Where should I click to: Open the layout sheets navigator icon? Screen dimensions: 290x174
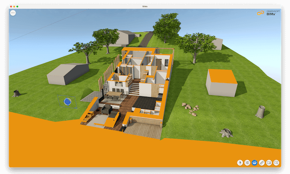(x=269, y=163)
